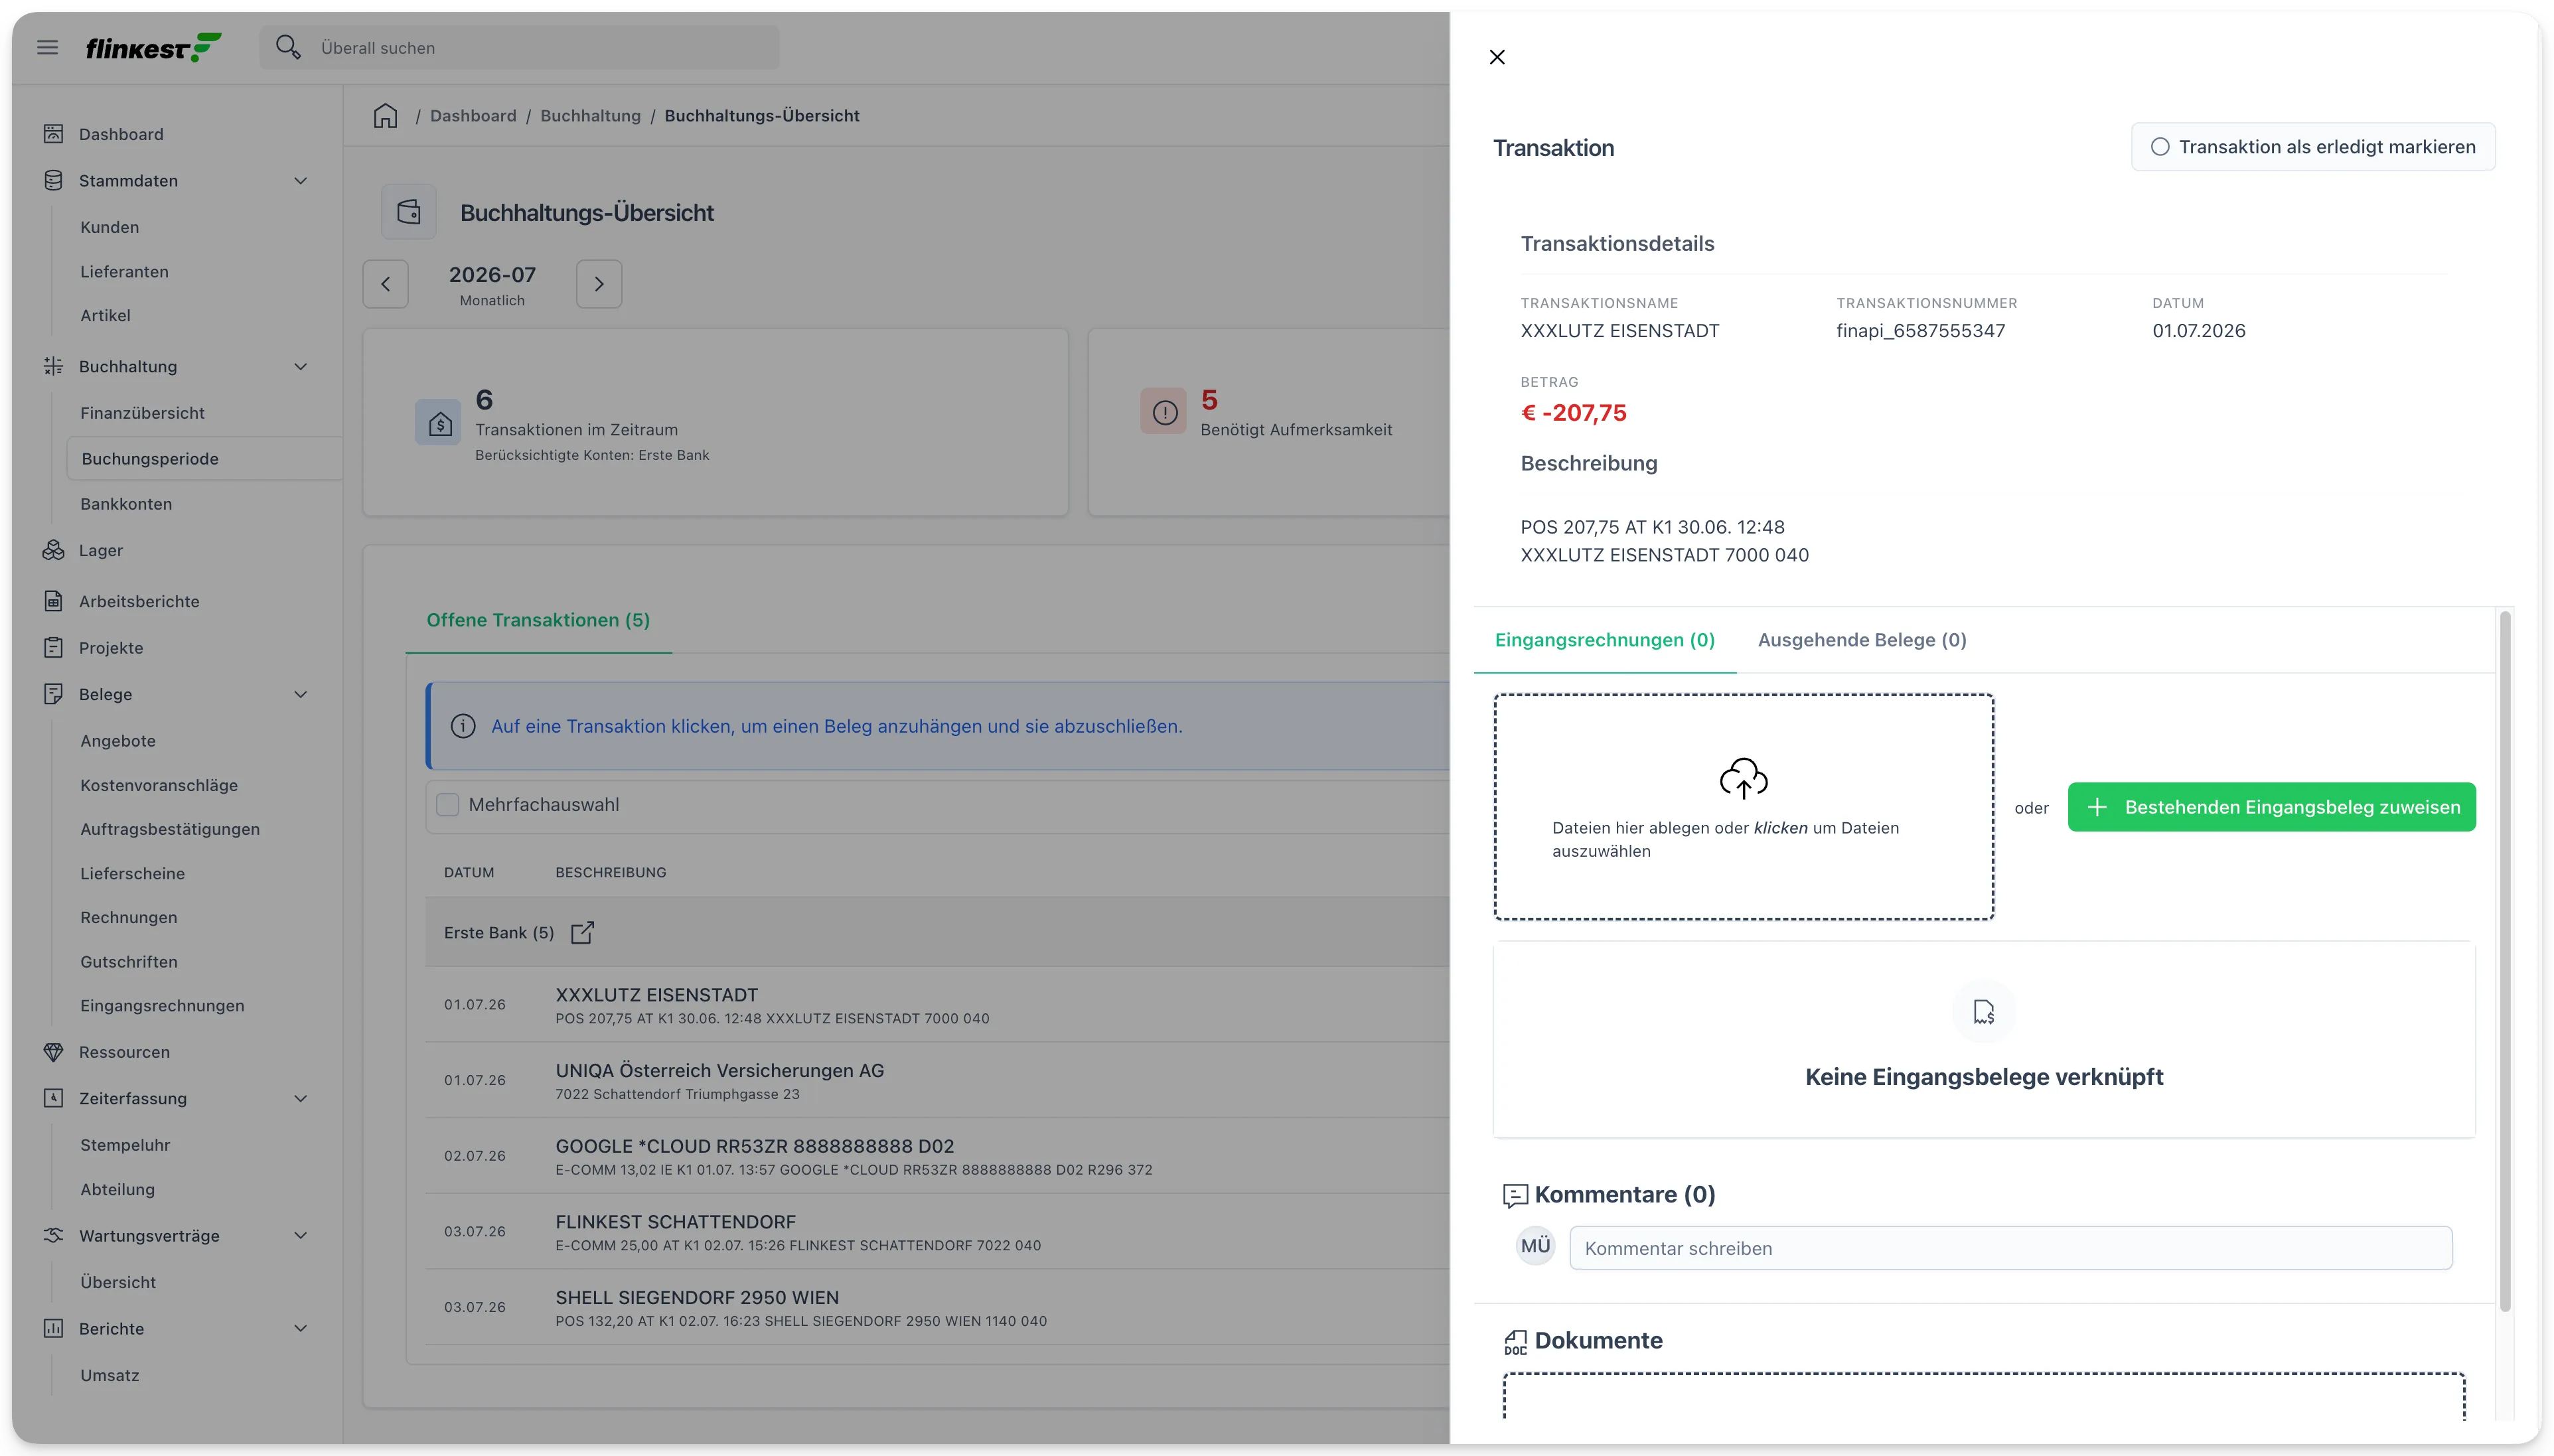Screen dimensions: 2554x1456
Task: Click the Arbeitsberichte document icon
Action: (x=54, y=601)
